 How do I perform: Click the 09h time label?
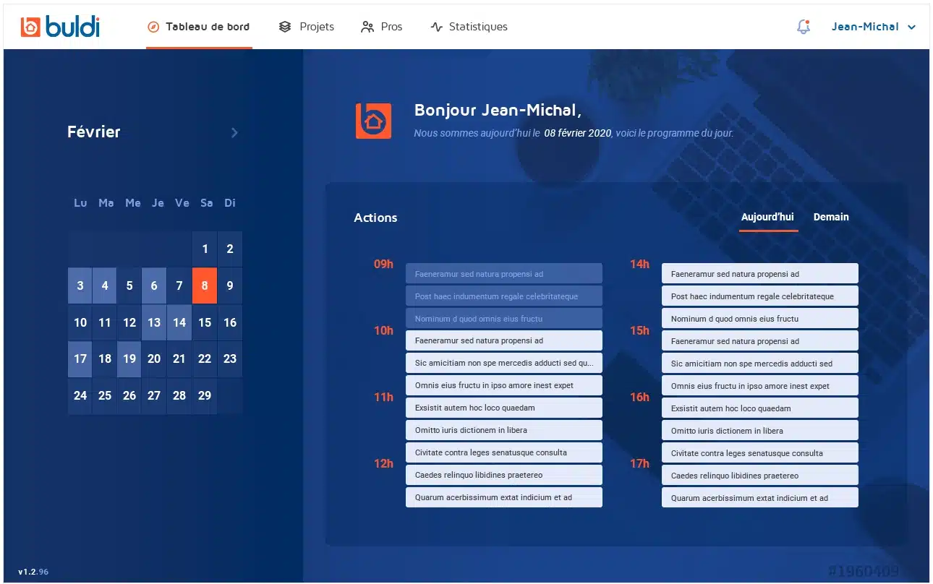coord(383,264)
